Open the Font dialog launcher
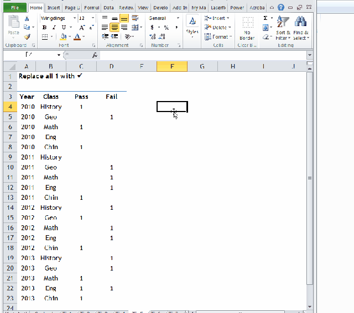Screen dimensions: 354x313 point(93,45)
